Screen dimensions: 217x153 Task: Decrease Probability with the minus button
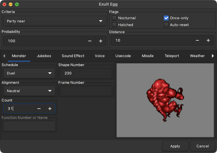90,41
